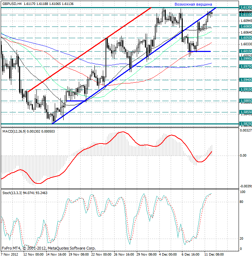
Task: Click the 1.5940 price level label
Action: (x=246, y=80)
